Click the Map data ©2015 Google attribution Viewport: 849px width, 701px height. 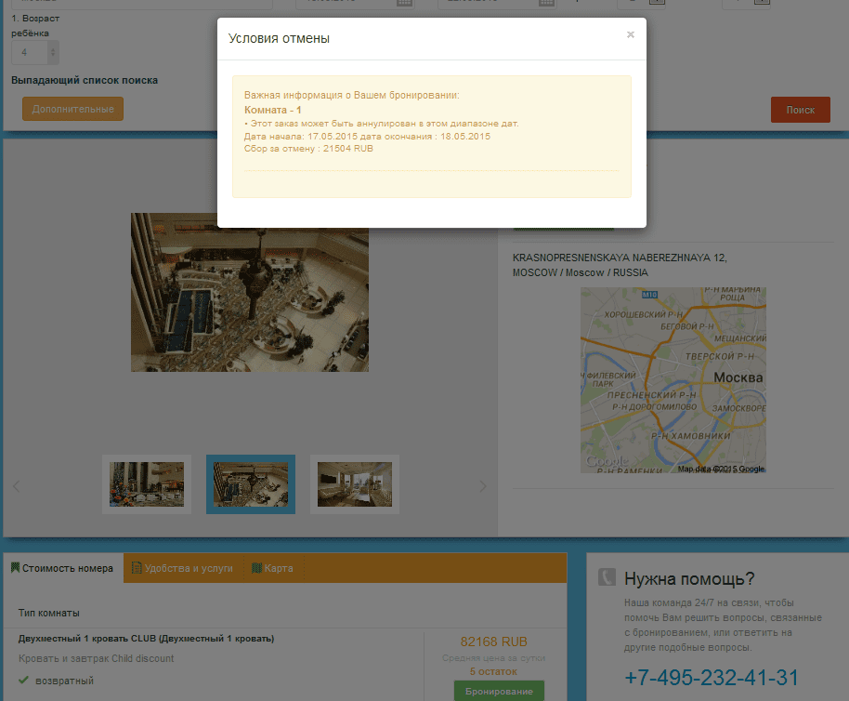click(x=721, y=470)
